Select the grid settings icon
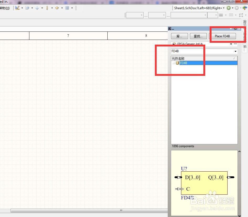The height and width of the screenshot is (217, 248). click(67, 8)
